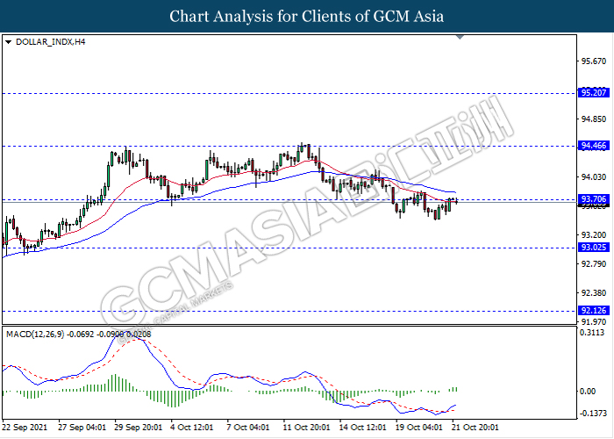Click the 4 Oct 12:01 time label

point(192,428)
